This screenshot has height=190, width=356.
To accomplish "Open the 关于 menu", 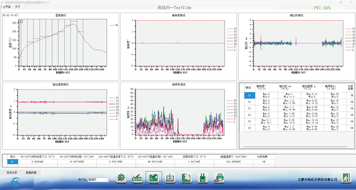I will pyautogui.click(x=18, y=7).
